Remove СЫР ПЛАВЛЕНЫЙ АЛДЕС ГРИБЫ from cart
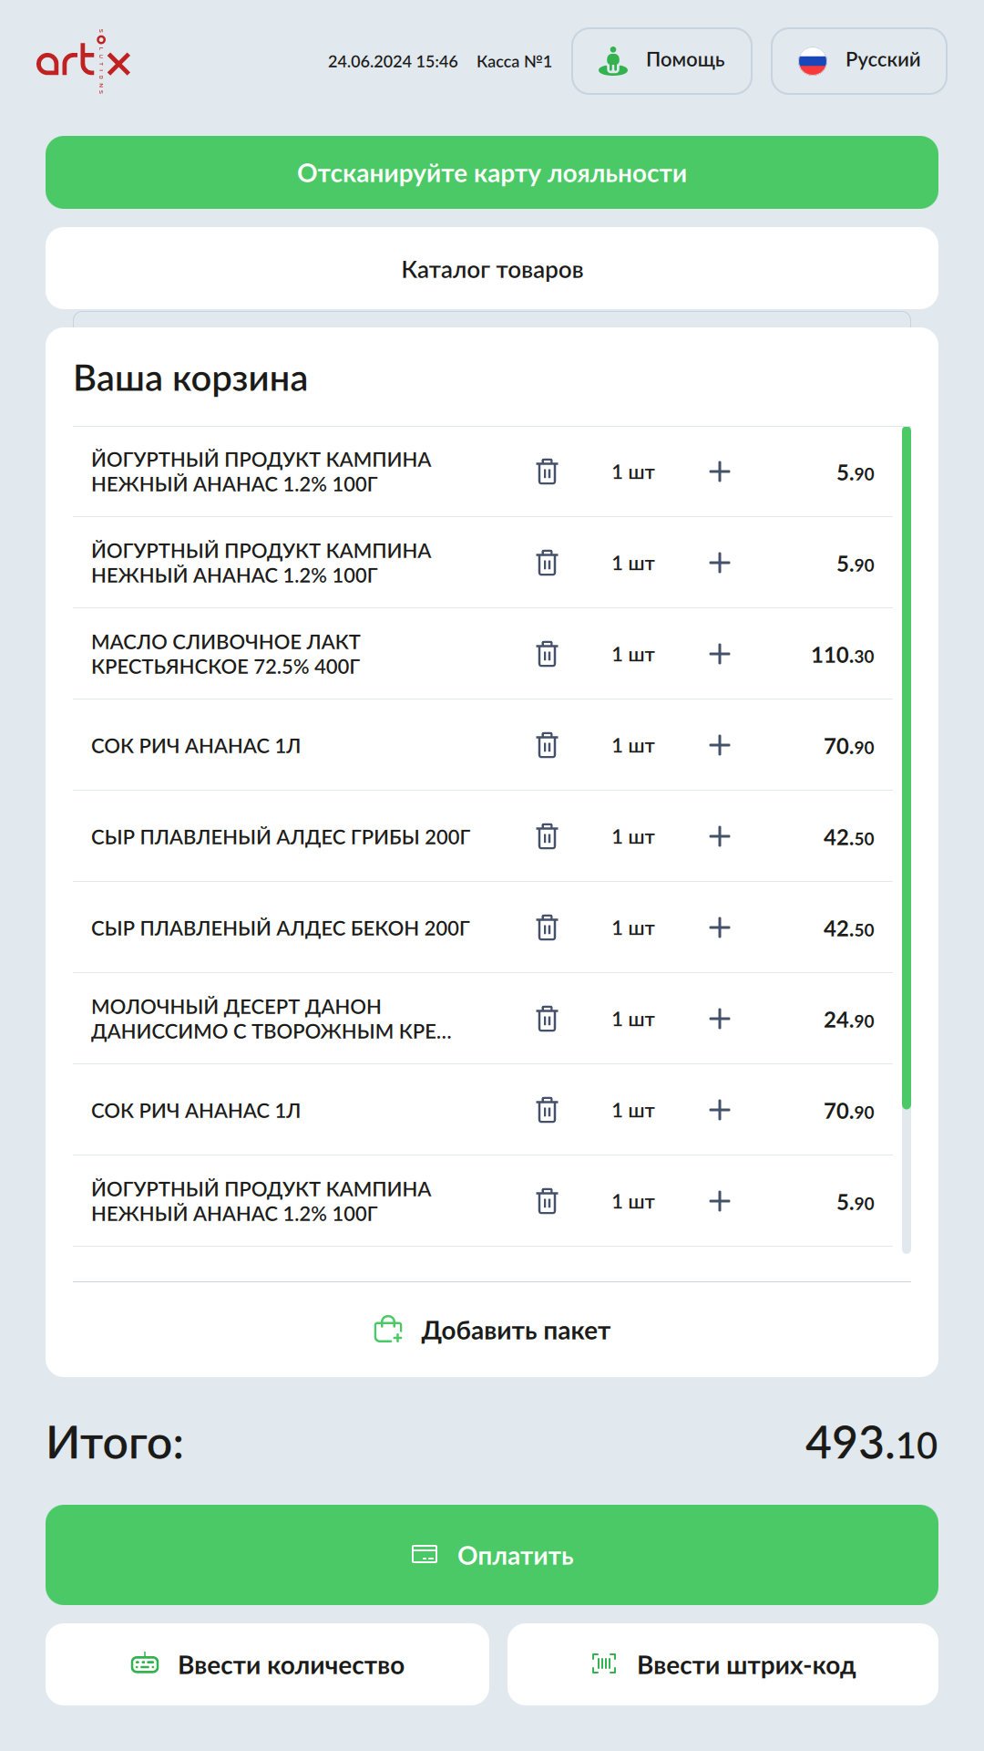 pos(547,836)
